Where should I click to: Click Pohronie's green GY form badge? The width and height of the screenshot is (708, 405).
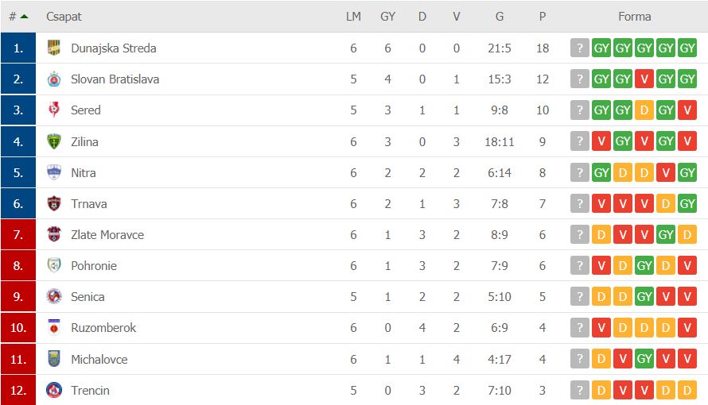tap(644, 266)
